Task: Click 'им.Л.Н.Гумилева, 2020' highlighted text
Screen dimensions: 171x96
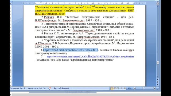Action: 50,14
